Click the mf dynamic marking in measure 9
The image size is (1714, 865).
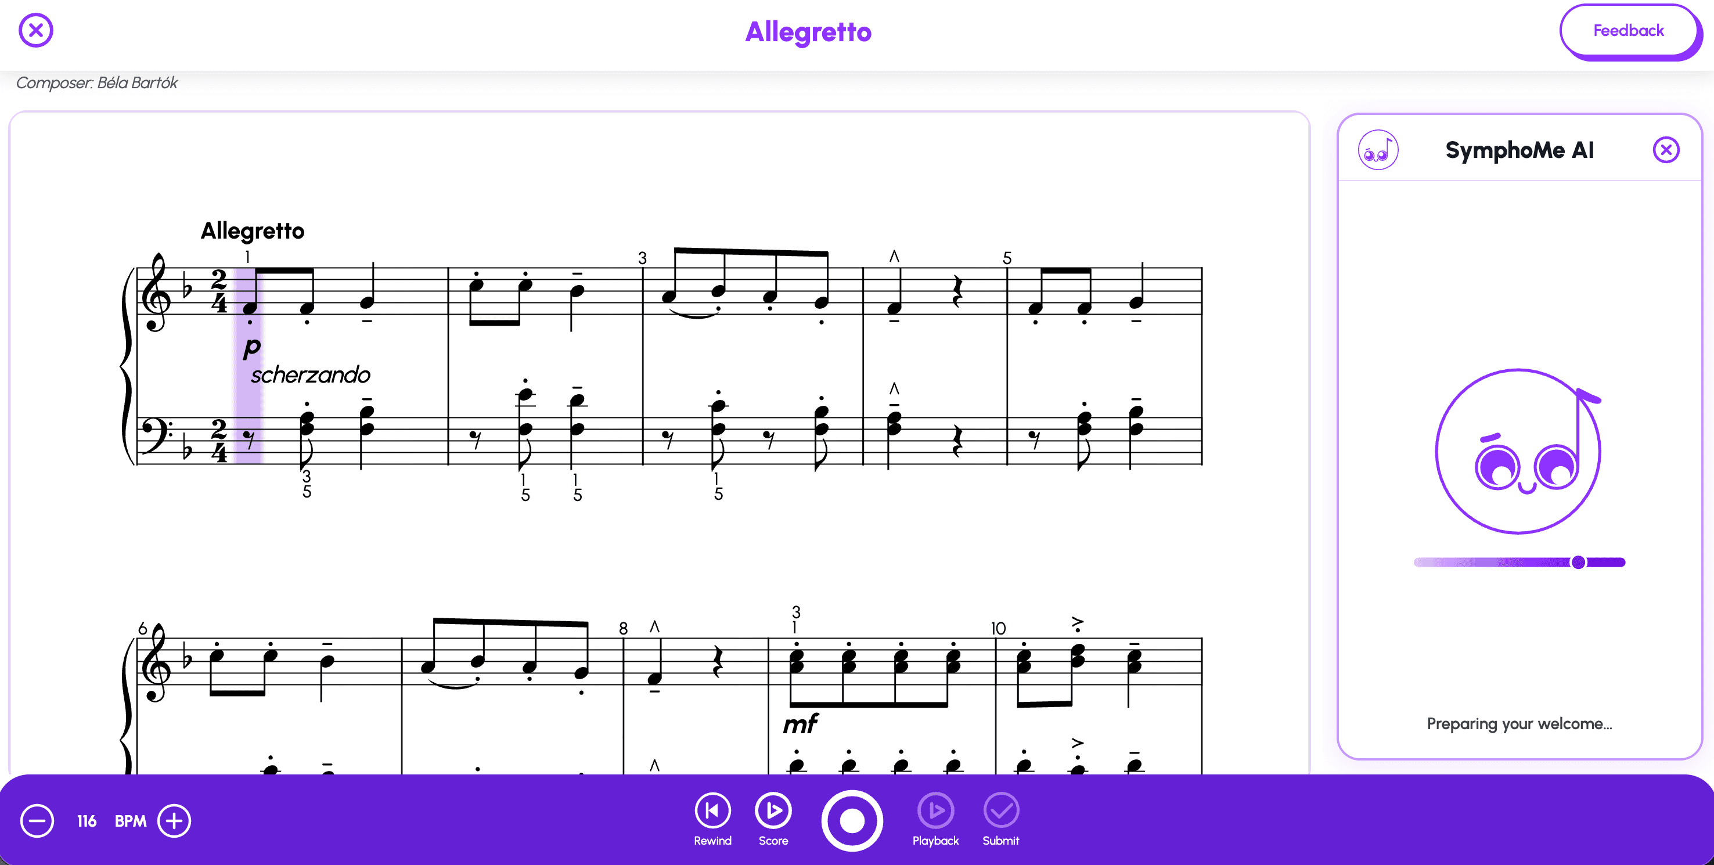pos(801,724)
